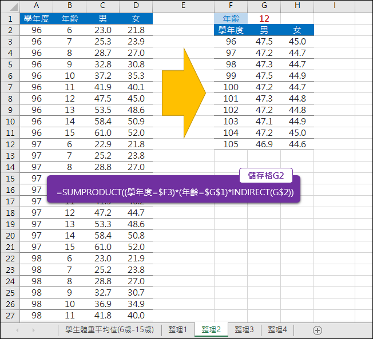Click cell D9 showing 48.6
Viewport: 373px width, 339px height.
click(136, 110)
